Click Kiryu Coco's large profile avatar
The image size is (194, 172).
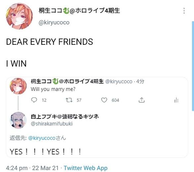tap(19, 16)
